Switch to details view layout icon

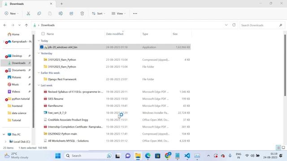point(278,148)
